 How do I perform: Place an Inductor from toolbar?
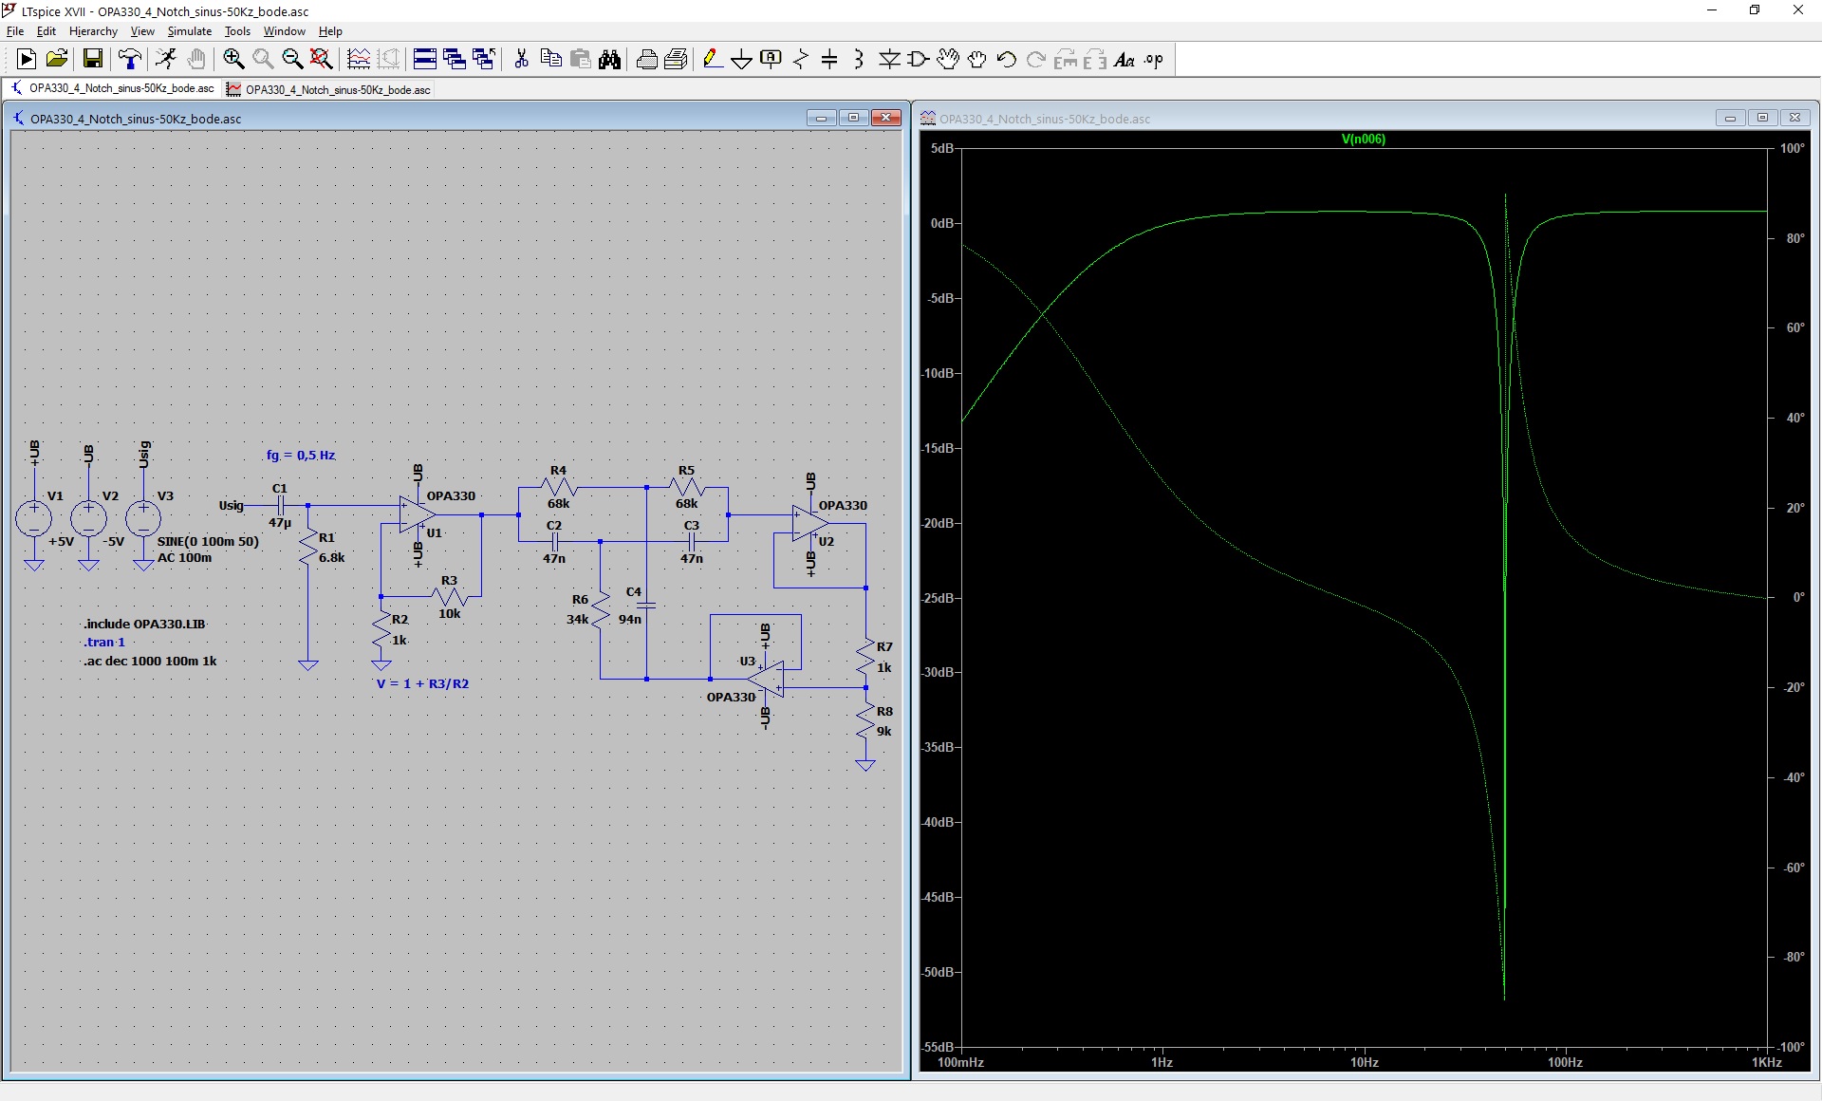(x=859, y=60)
